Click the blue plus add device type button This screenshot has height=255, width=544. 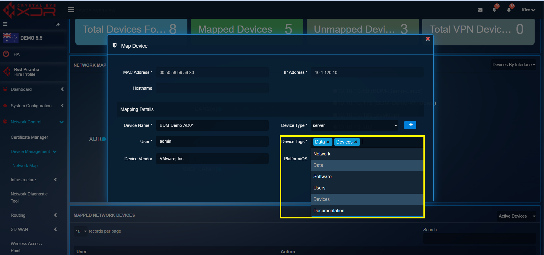(410, 125)
